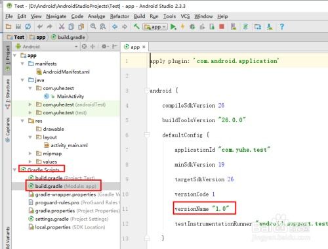Click Attach debugger to process icon
Image resolution: width=328 pixels, height=249 pixels.
[212, 27]
